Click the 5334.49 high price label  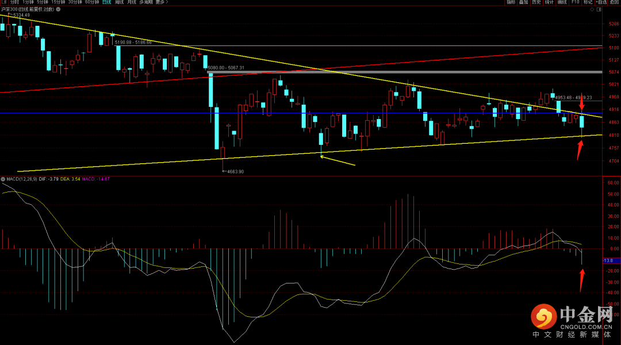tap(21, 15)
